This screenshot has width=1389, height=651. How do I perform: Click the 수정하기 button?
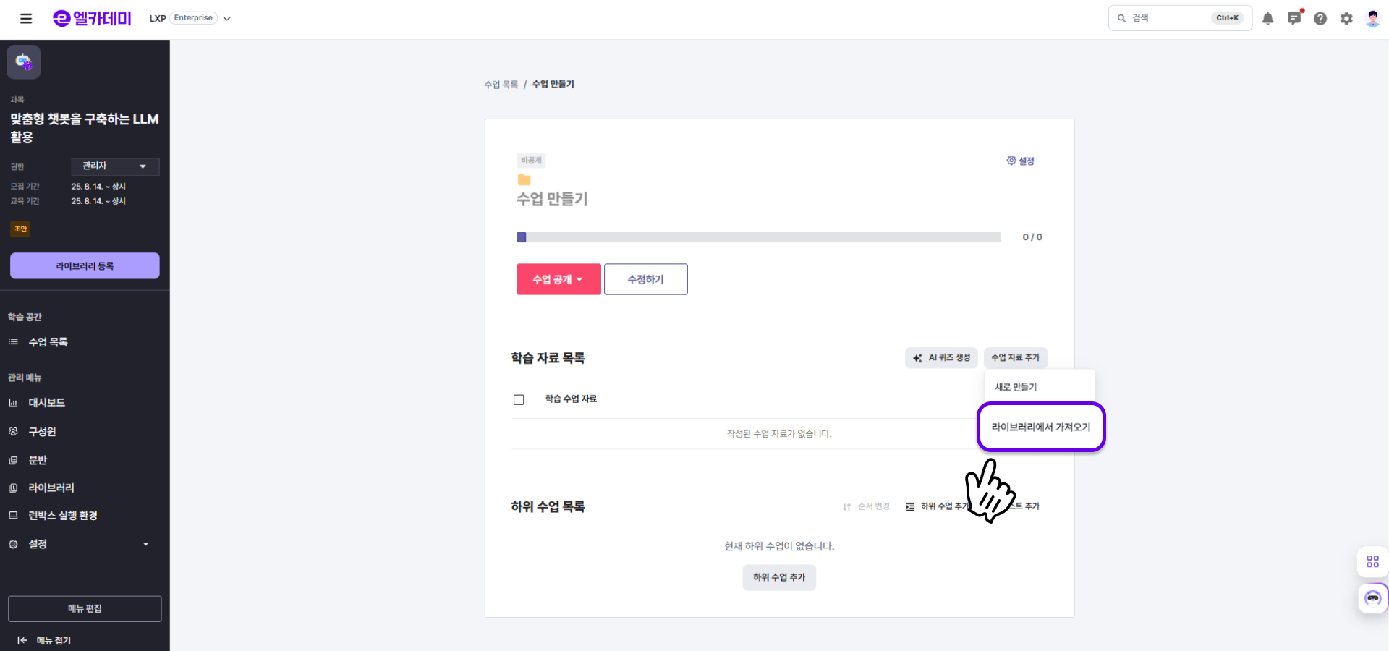[645, 279]
